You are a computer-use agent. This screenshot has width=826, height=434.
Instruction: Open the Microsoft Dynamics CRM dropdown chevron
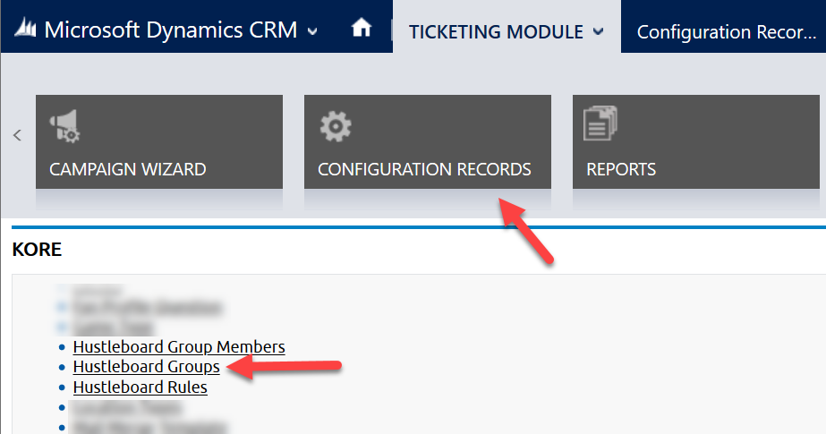click(312, 31)
